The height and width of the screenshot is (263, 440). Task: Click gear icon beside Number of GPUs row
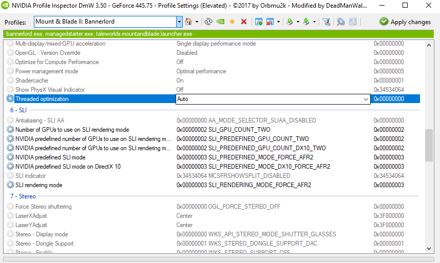pos(10,129)
